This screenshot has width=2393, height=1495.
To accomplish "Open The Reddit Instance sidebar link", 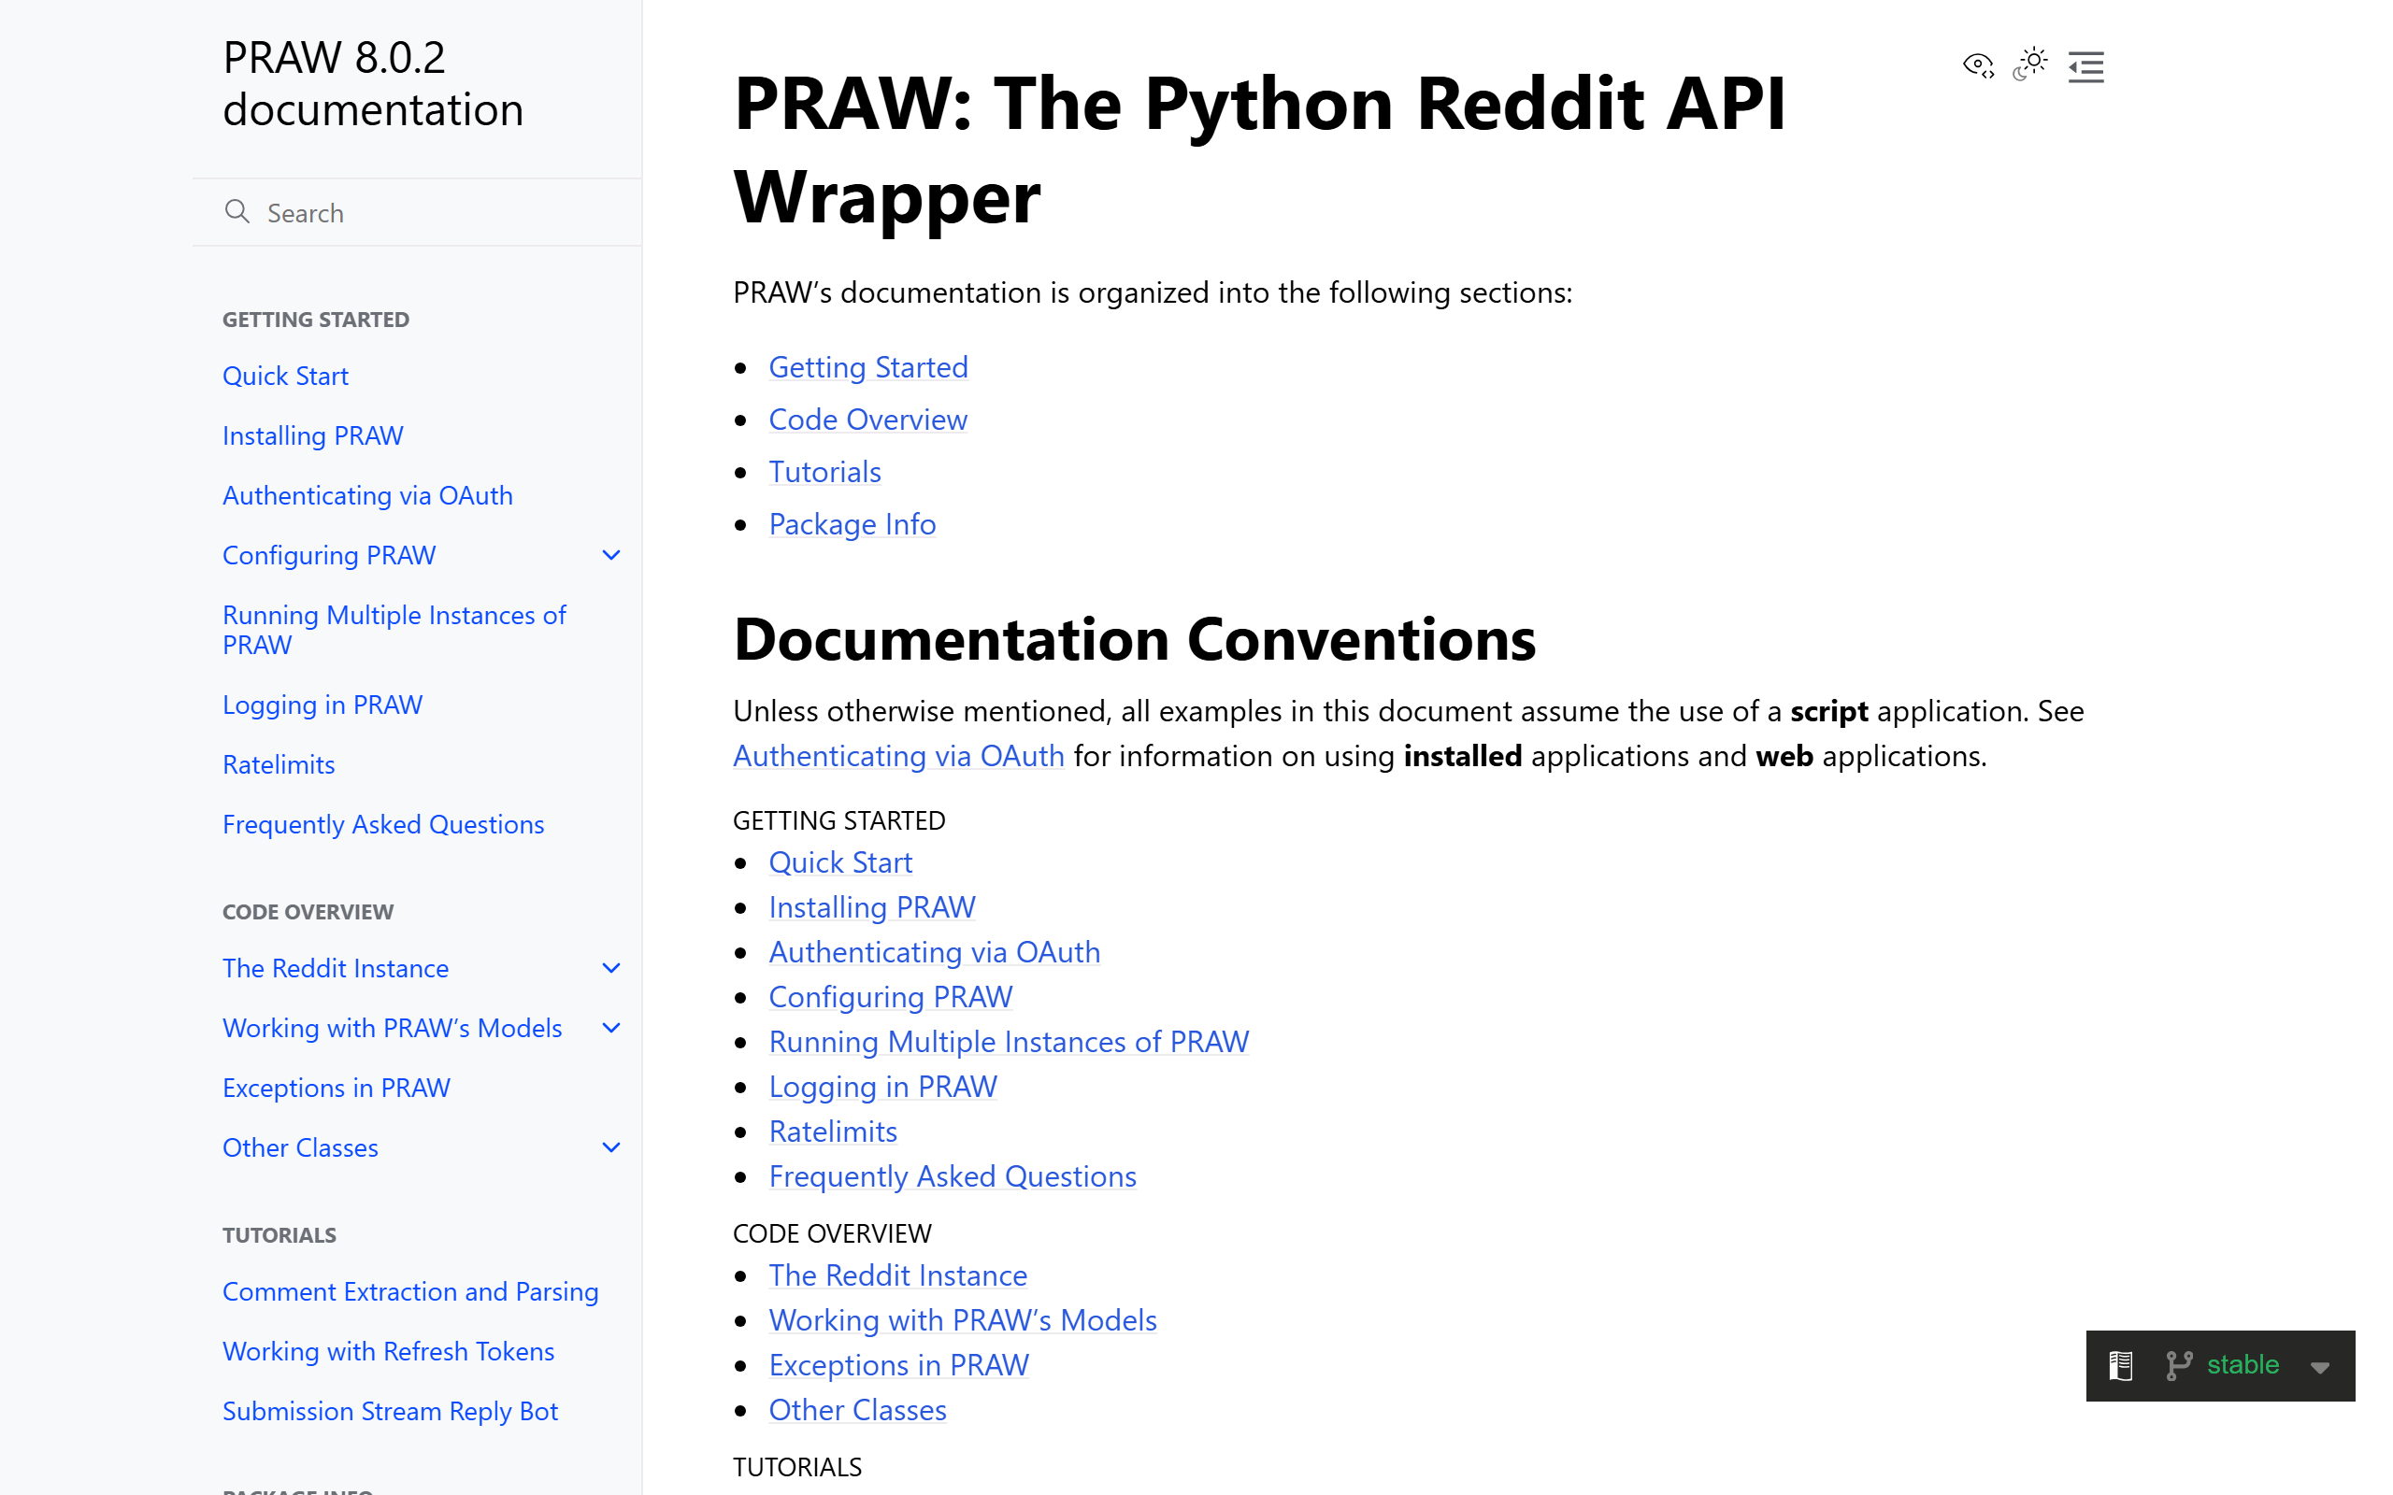I will click(336, 968).
